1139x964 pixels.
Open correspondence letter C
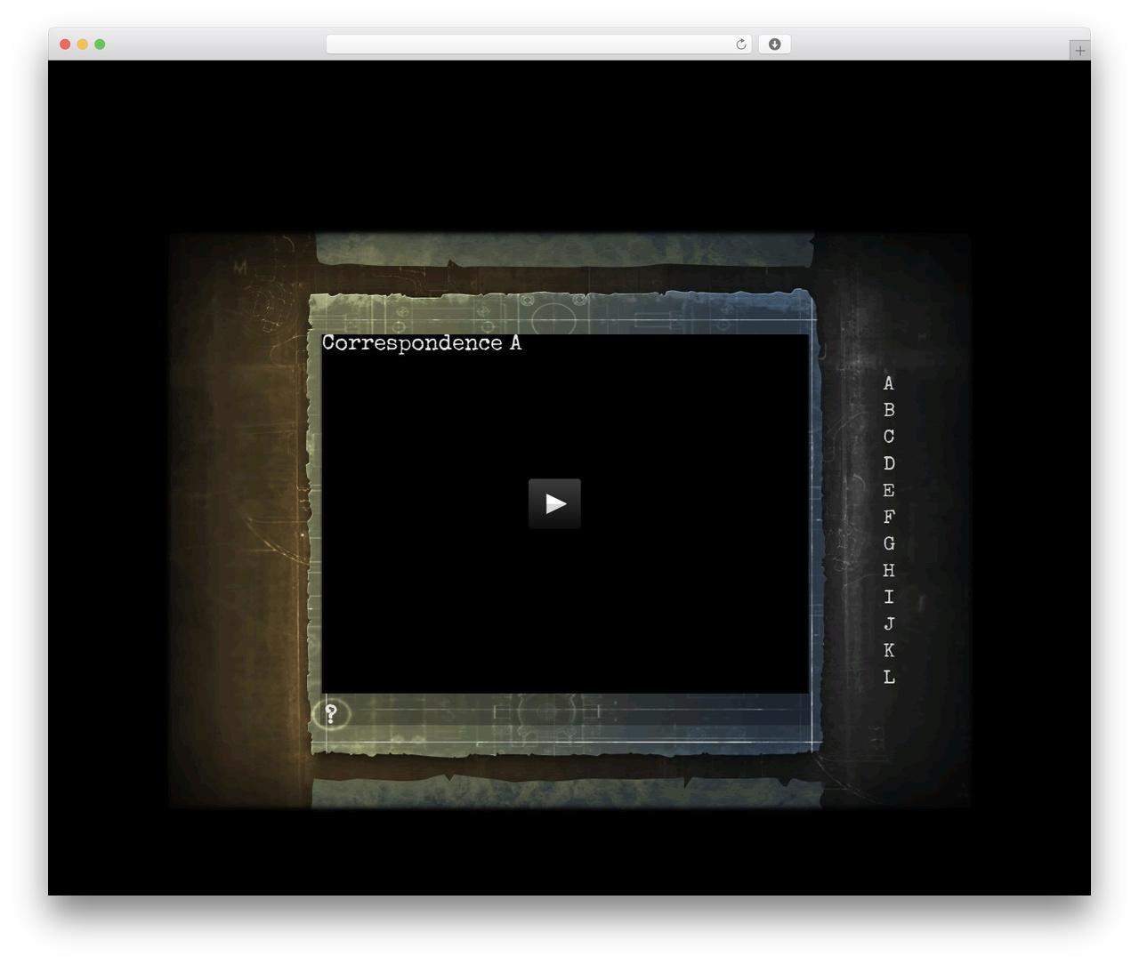pyautogui.click(x=888, y=437)
